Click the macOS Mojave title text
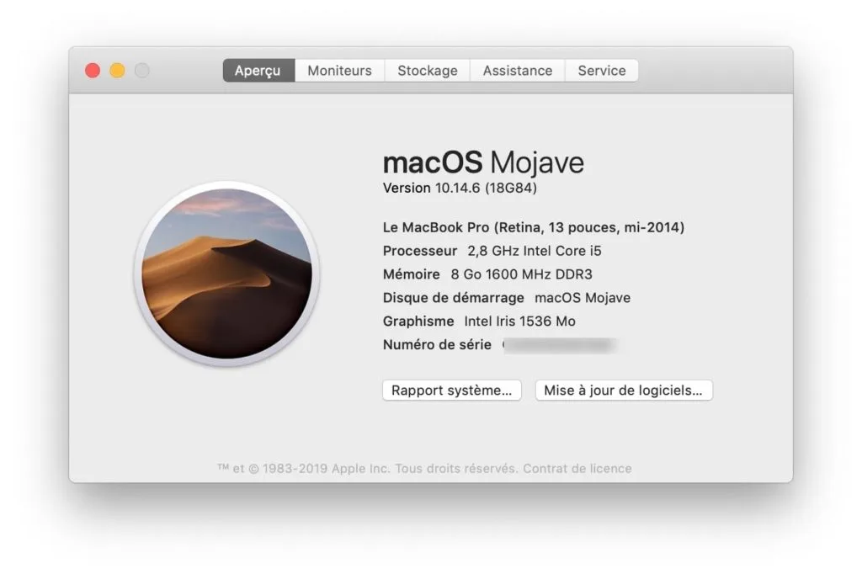Viewport: 862px width, 574px height. [483, 162]
